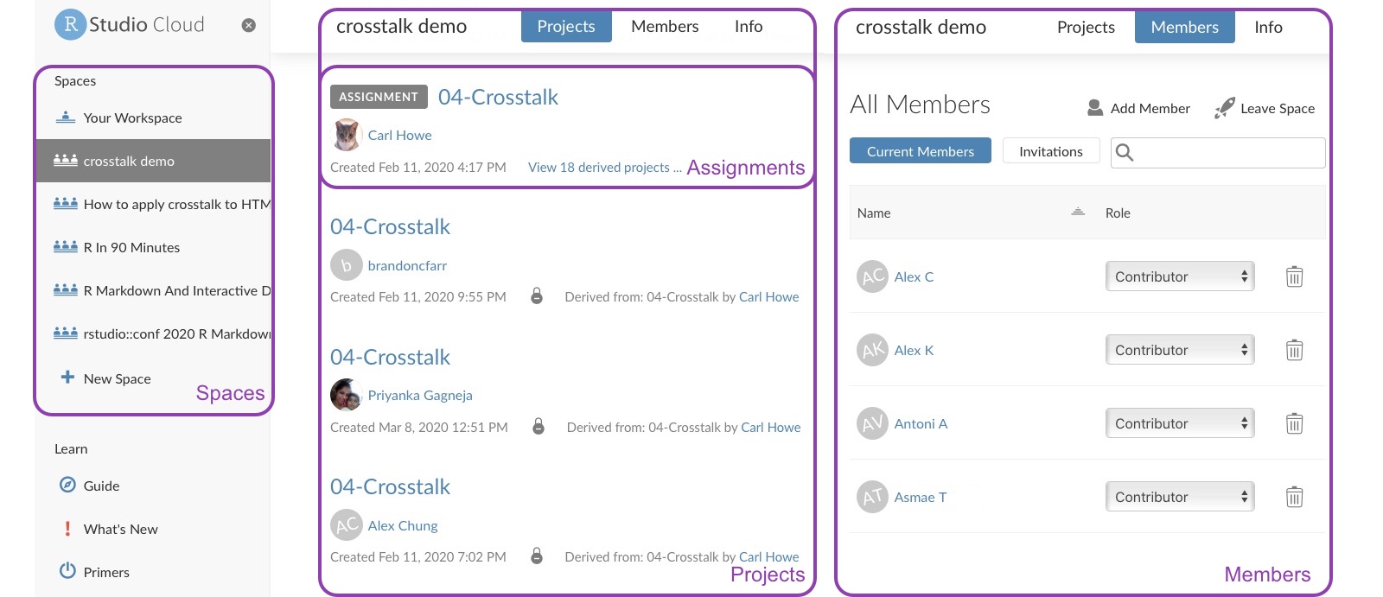Delete member Antoni A using trash icon
The width and height of the screenshot is (1383, 597).
pyautogui.click(x=1294, y=424)
